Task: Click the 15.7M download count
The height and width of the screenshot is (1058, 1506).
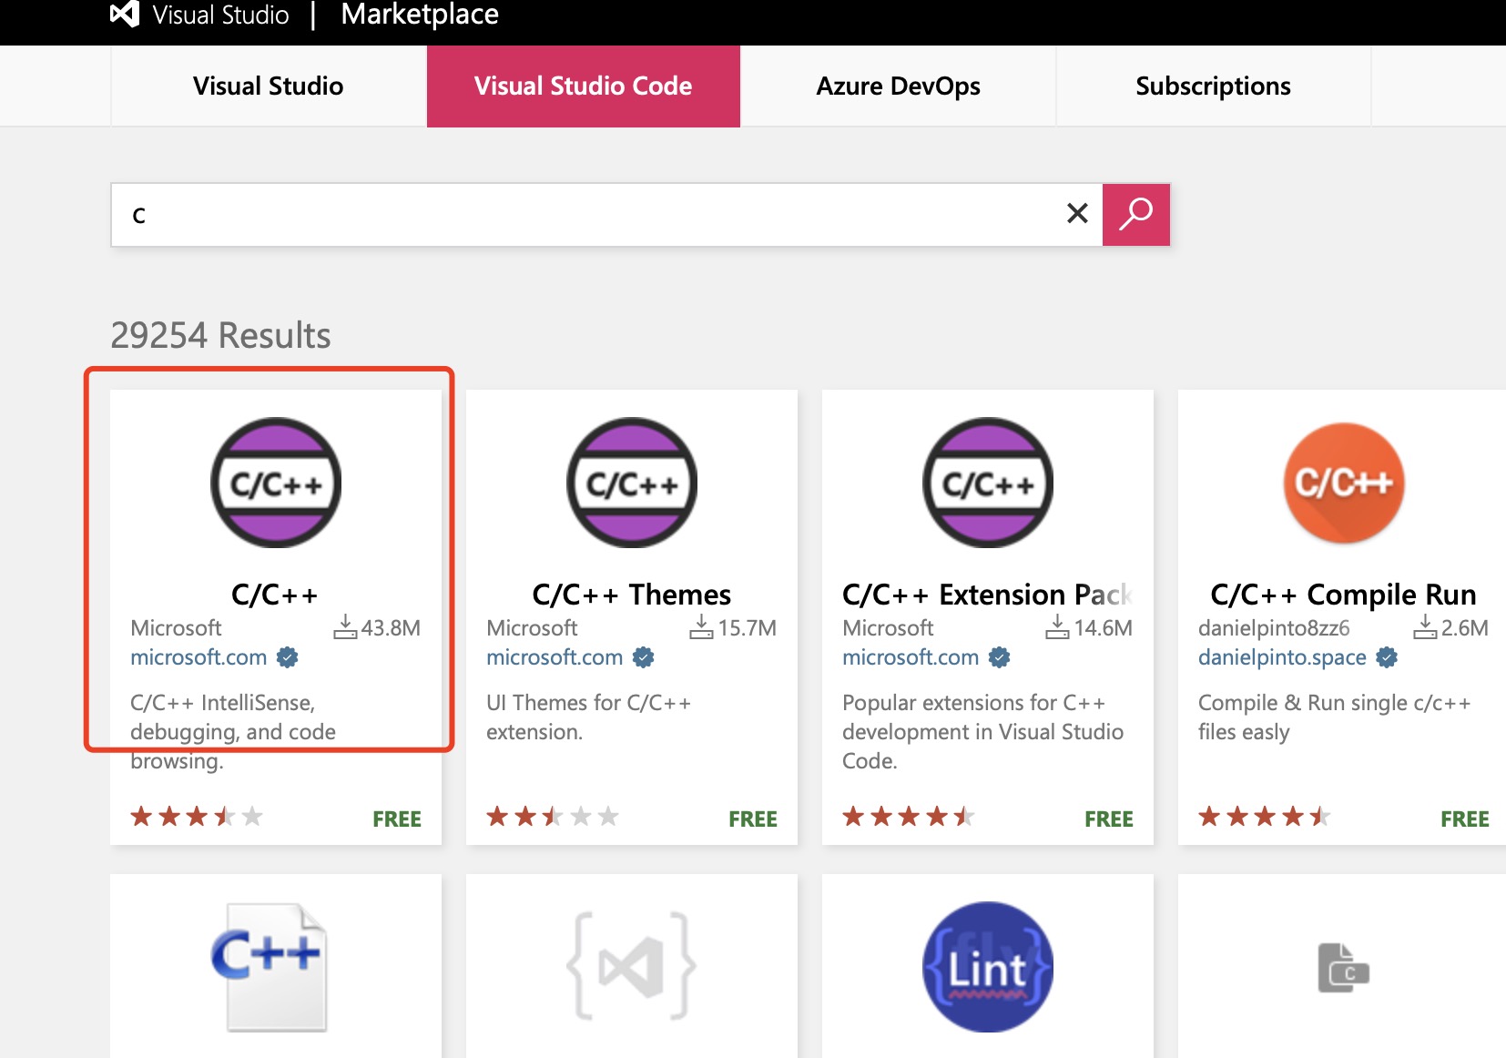Action: (748, 628)
